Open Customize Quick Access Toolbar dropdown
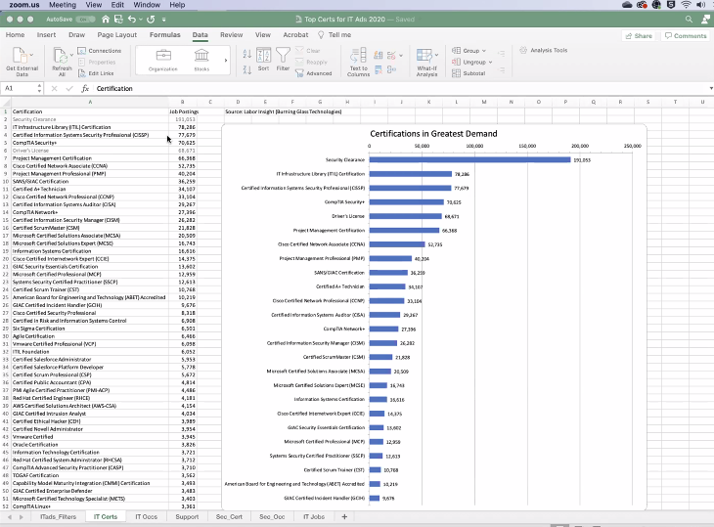The image size is (714, 527). [x=164, y=20]
